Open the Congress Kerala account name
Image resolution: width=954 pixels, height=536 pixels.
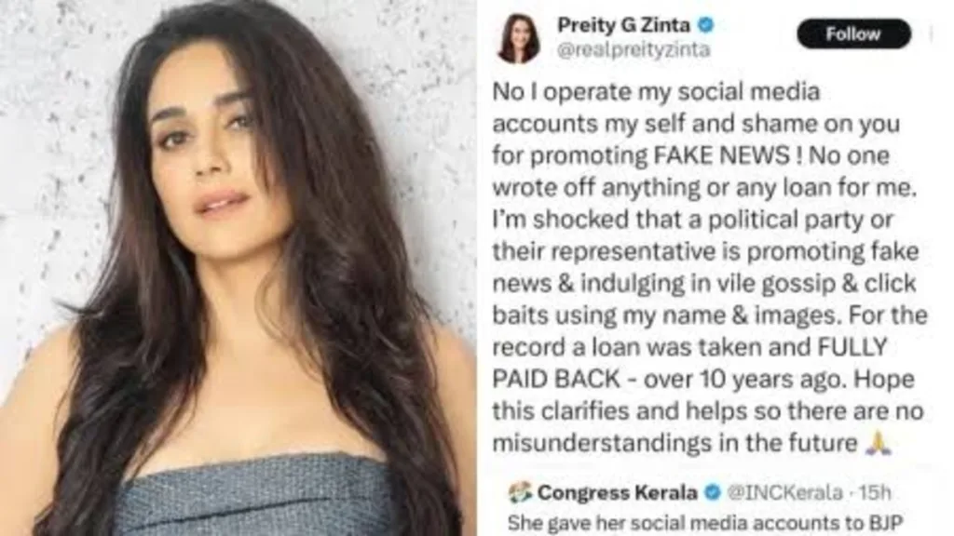click(x=617, y=492)
